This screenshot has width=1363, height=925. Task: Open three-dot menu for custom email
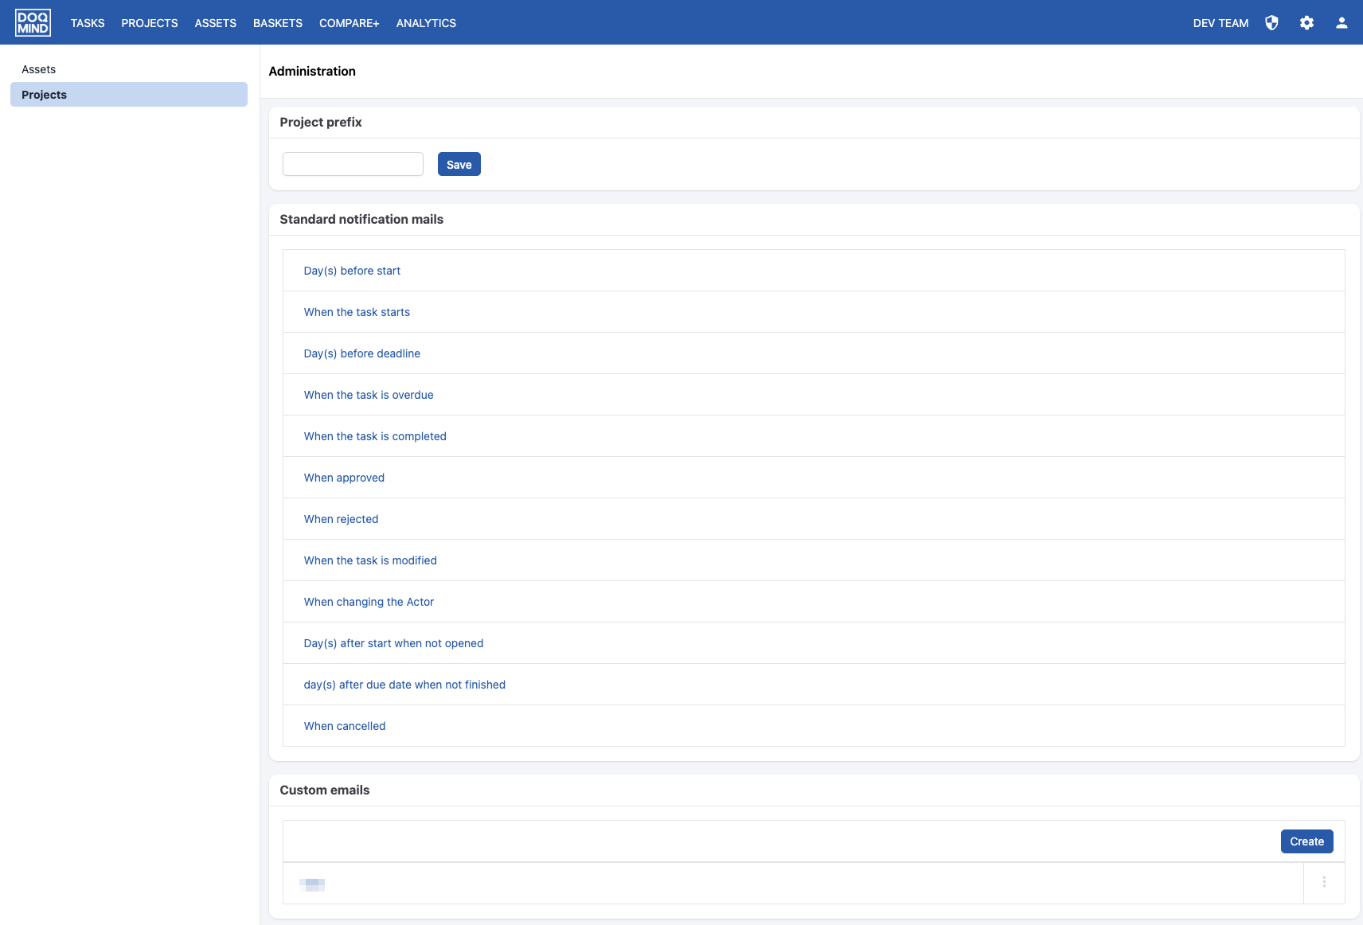pos(1324,882)
